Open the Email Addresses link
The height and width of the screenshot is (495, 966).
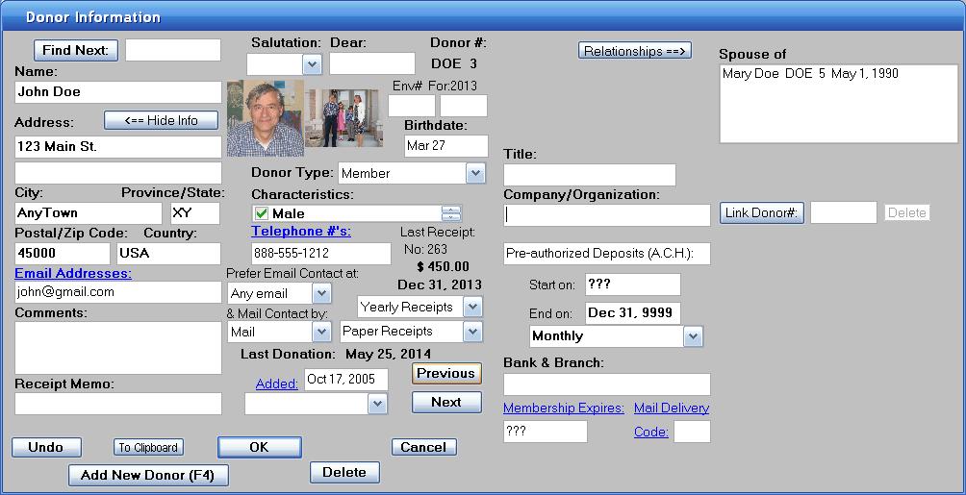pos(73,273)
